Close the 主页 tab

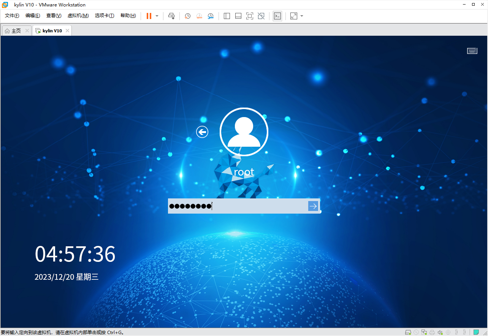tap(27, 31)
